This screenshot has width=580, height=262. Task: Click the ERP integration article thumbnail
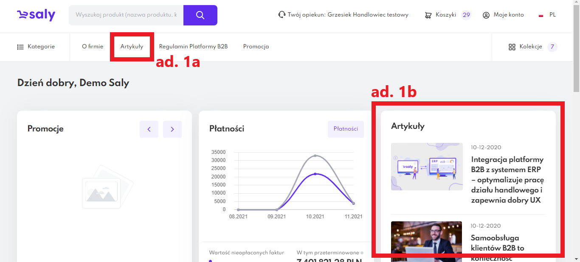coord(427,167)
